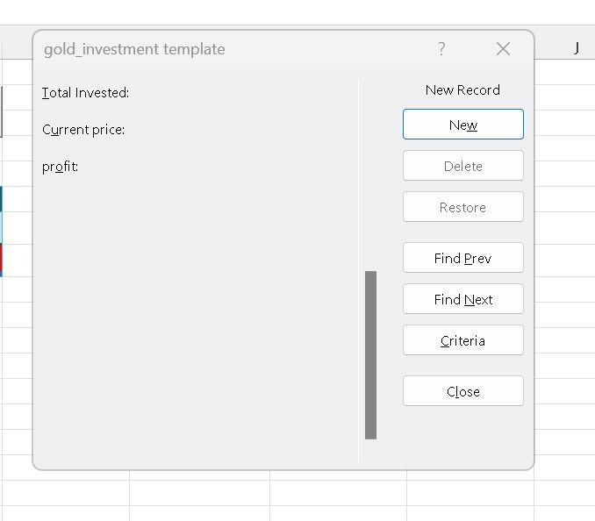Click the Total Invested field label
The height and width of the screenshot is (521, 595).
pyautogui.click(x=86, y=93)
